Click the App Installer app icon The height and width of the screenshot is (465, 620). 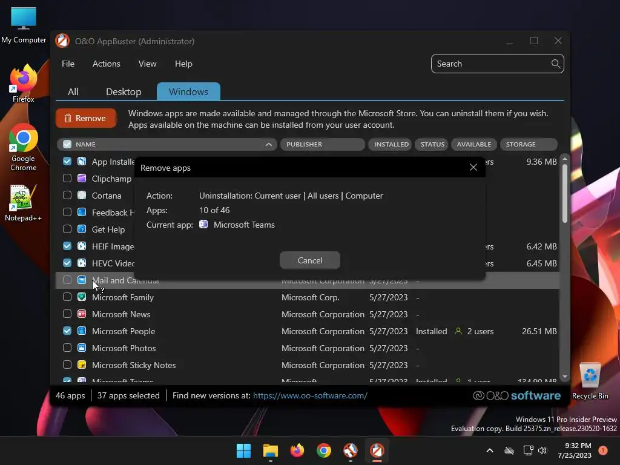coord(82,161)
